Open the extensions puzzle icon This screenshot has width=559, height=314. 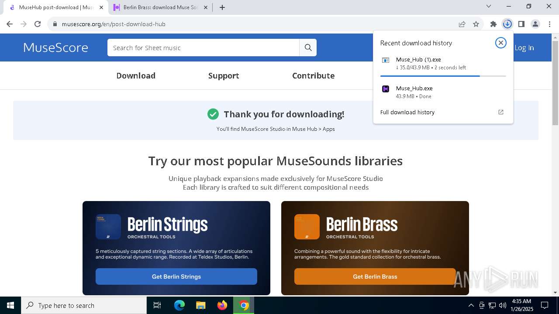coord(493,24)
